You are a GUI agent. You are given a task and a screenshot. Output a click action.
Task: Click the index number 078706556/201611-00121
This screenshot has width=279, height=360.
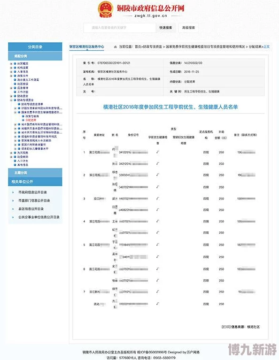(x=114, y=63)
